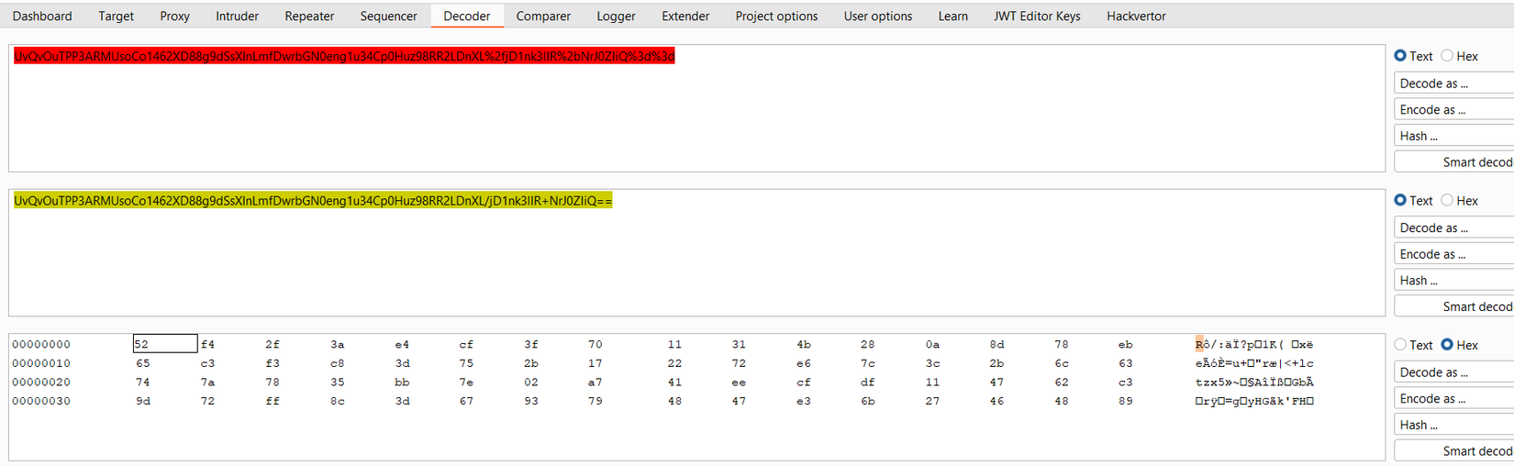This screenshot has width=1514, height=466.
Task: Open the Extender tab
Action: click(x=685, y=16)
